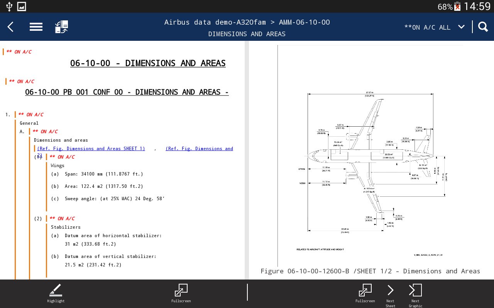494x308 pixels.
Task: Open the image notification in status bar
Action: tap(22, 7)
